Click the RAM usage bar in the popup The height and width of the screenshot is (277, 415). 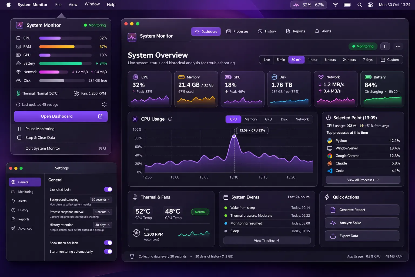[x=65, y=47]
